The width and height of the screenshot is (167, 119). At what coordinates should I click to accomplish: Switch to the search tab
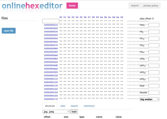[x=74, y=106]
